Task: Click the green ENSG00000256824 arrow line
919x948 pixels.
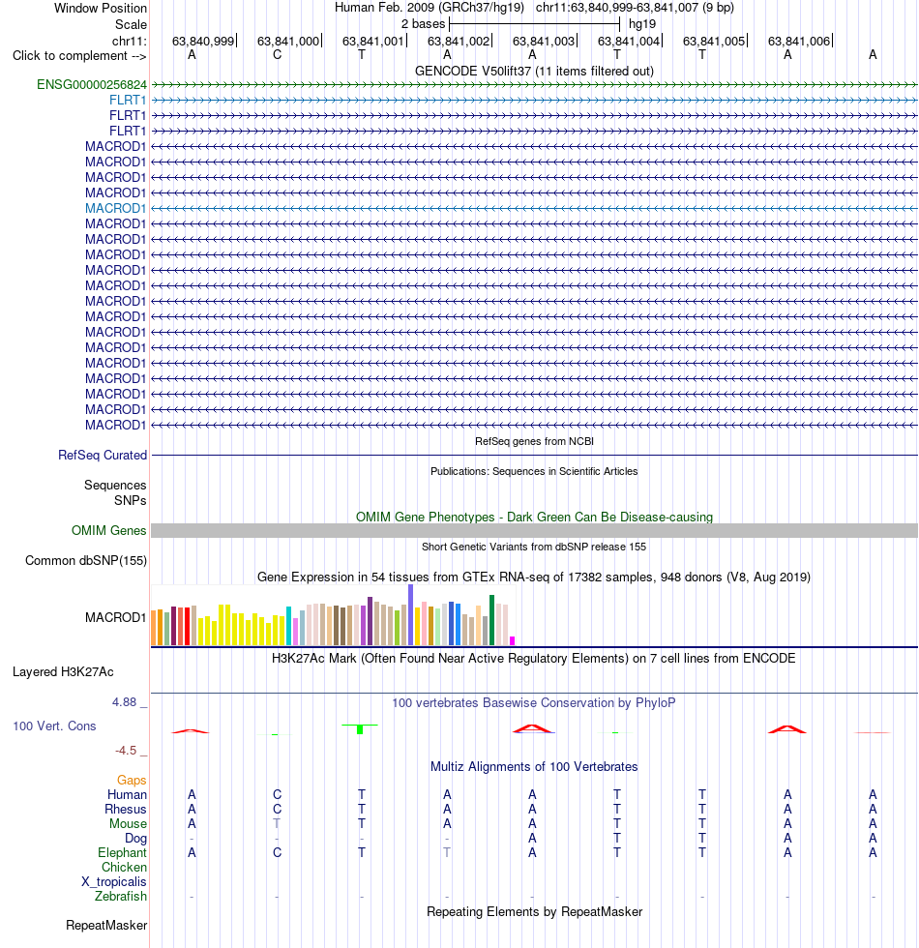Action: 534,85
